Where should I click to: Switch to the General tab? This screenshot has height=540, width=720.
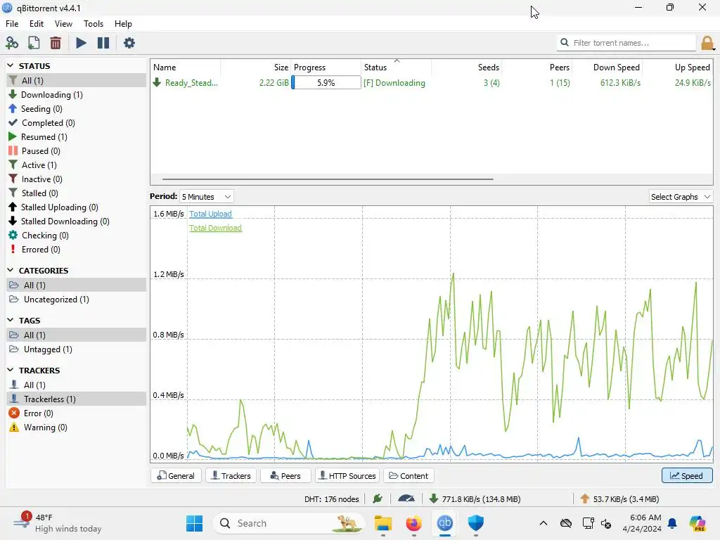tap(176, 476)
